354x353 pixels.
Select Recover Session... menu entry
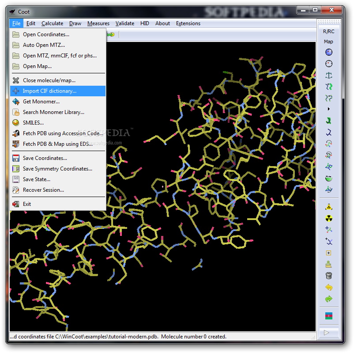coord(58,190)
